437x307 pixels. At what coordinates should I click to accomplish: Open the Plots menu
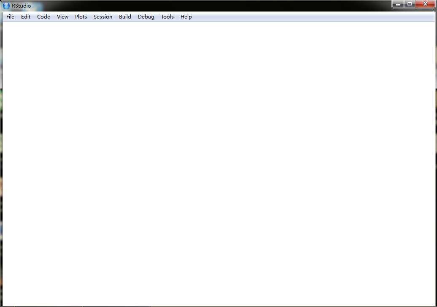tap(81, 17)
